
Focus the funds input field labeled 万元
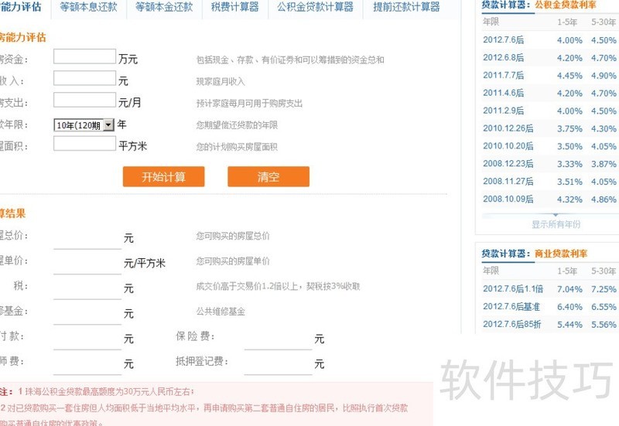pos(84,57)
